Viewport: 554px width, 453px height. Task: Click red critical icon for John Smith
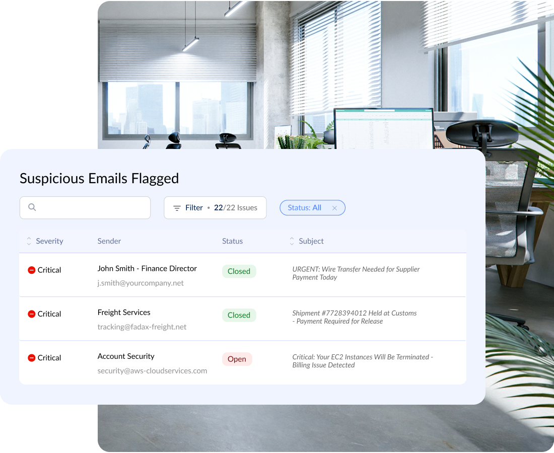pyautogui.click(x=31, y=270)
